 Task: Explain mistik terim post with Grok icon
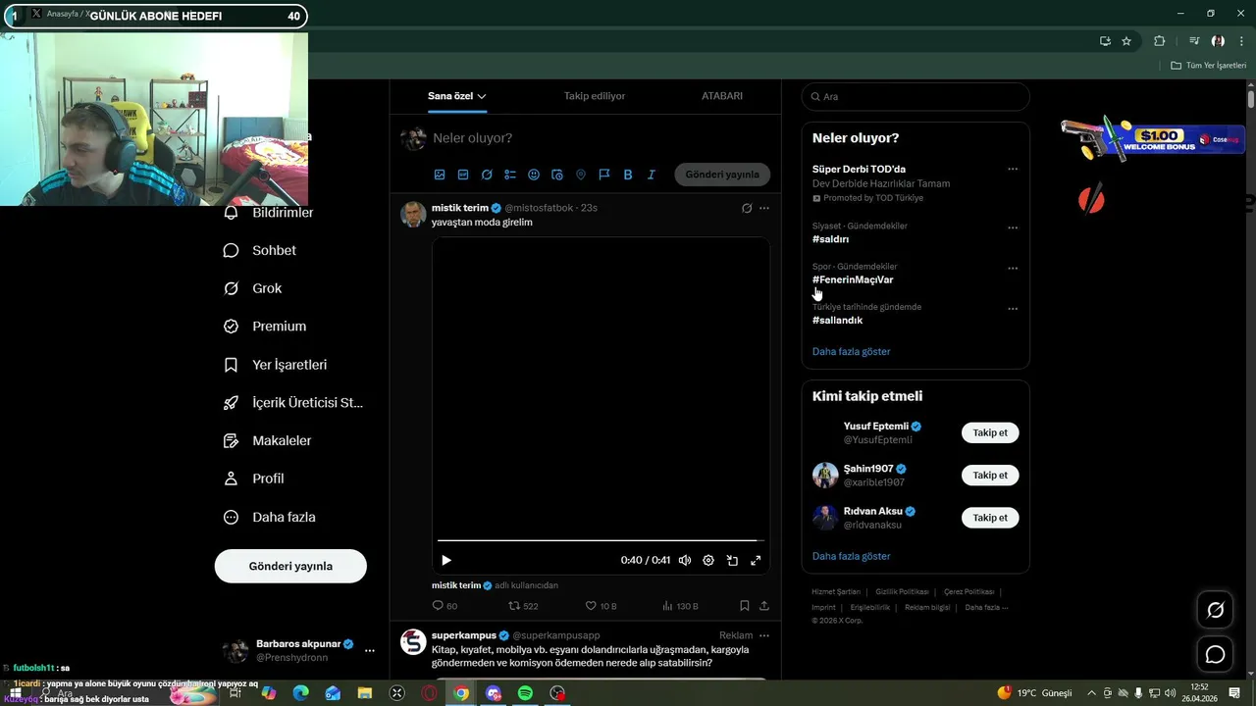(747, 208)
